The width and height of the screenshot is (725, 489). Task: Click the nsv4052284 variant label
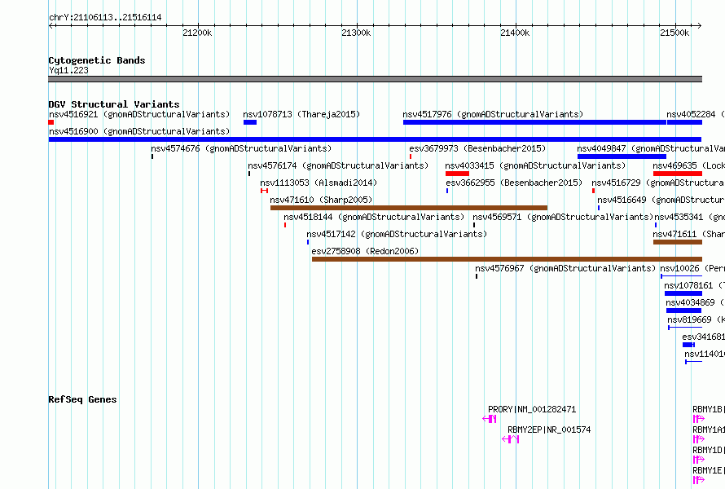coord(696,114)
